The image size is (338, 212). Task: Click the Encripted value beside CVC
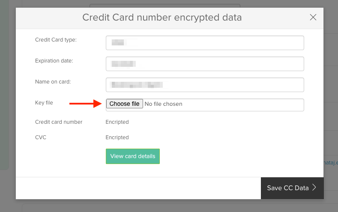pos(117,137)
